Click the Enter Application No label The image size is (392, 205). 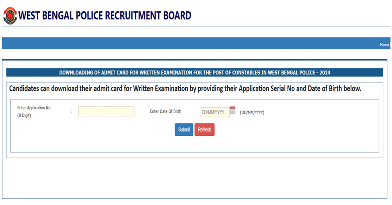pyautogui.click(x=34, y=108)
